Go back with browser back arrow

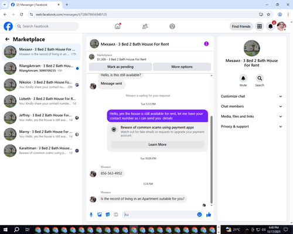pos(5,15)
